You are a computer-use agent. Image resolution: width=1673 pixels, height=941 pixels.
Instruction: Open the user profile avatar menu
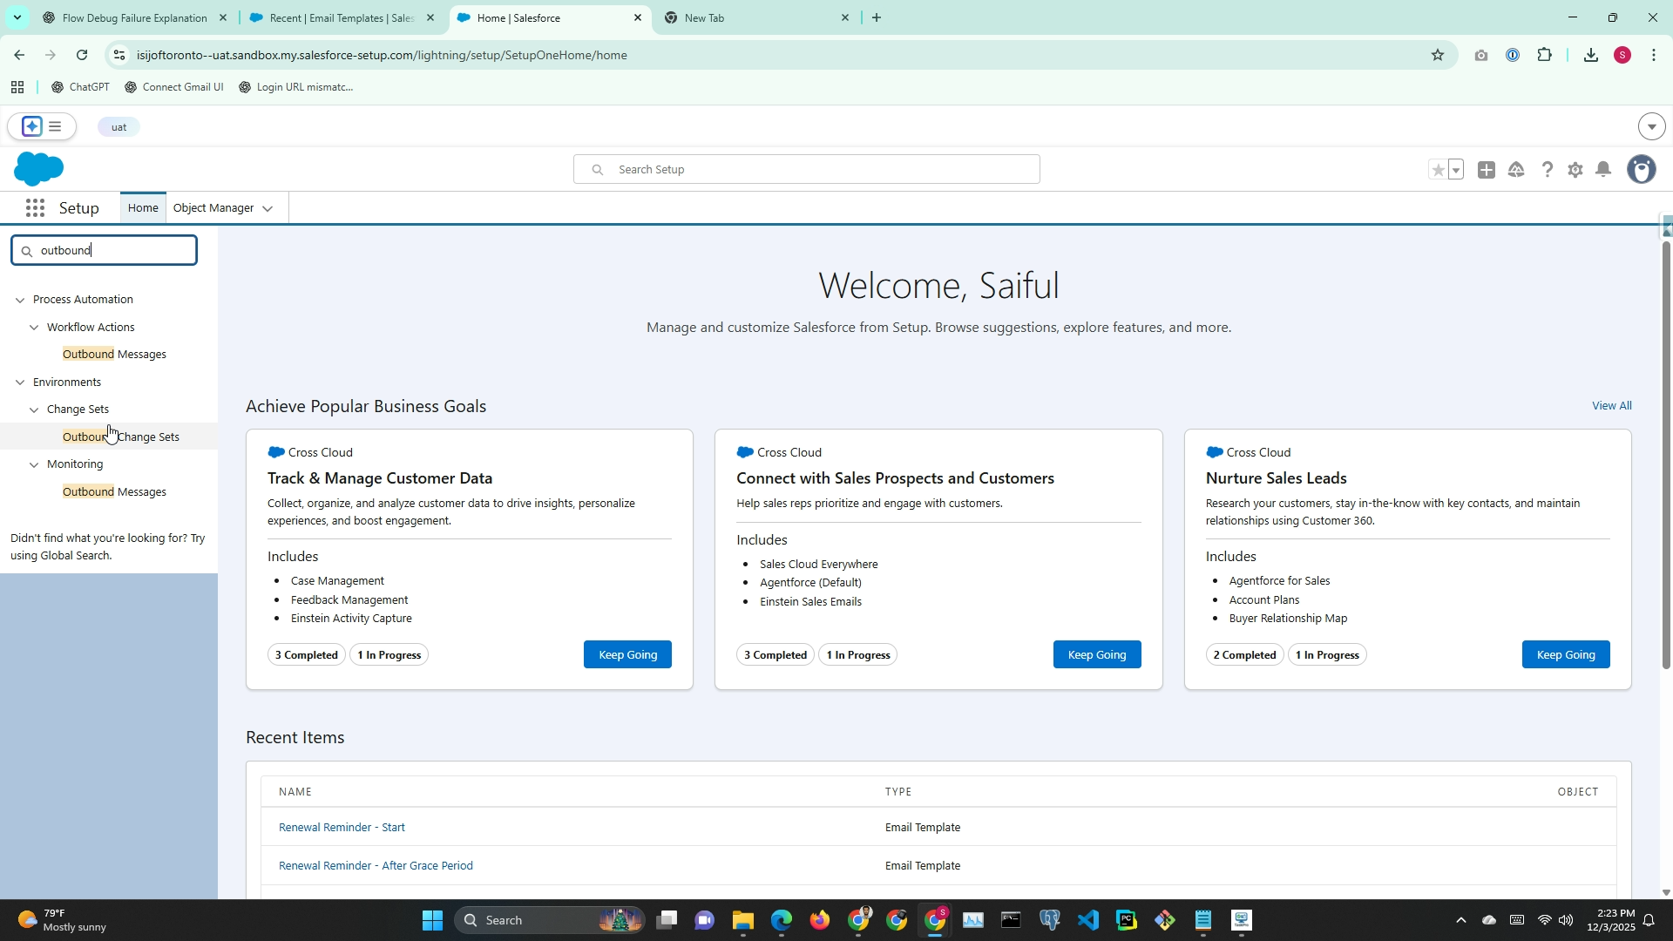coord(1642,170)
